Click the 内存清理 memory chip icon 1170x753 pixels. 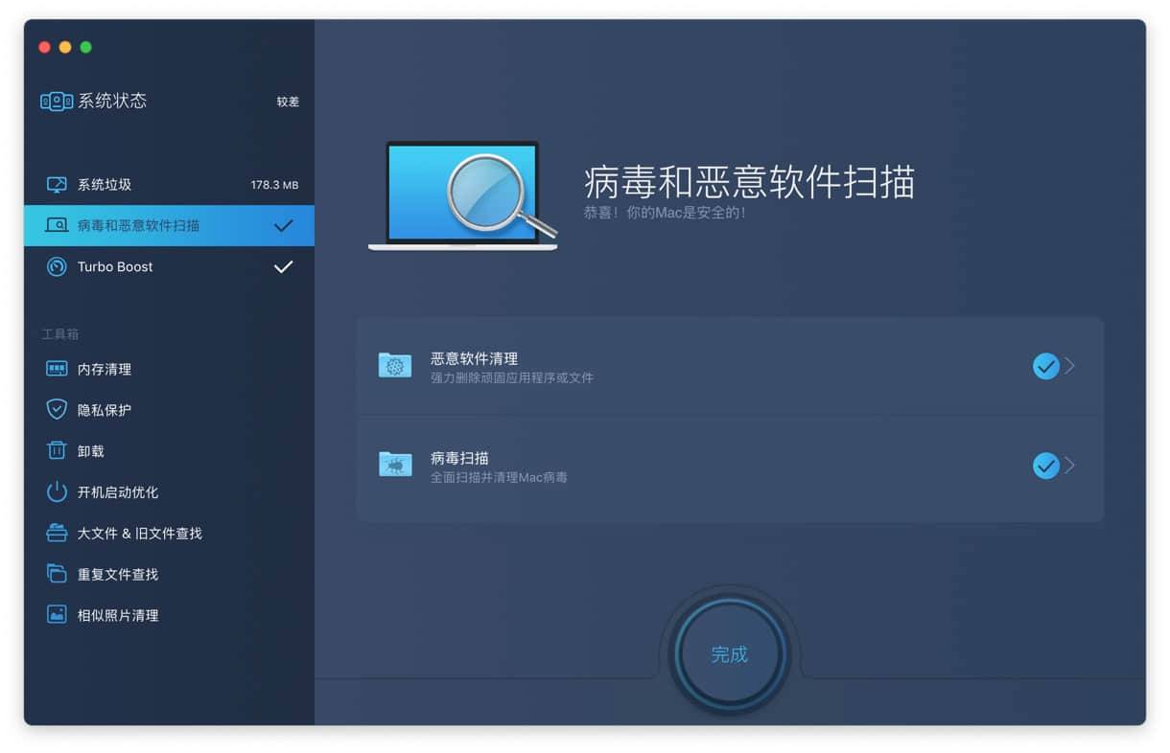point(57,369)
